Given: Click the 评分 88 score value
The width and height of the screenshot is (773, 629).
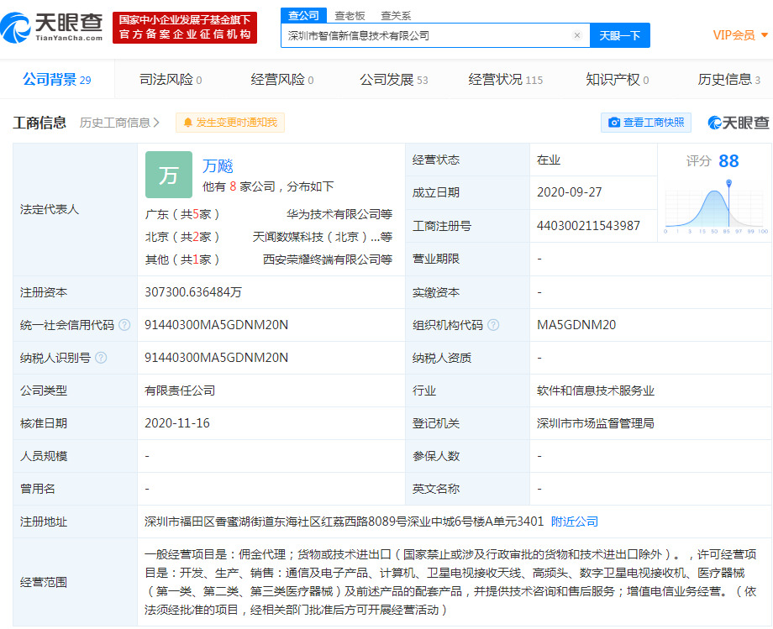Looking at the screenshot, I should (728, 161).
